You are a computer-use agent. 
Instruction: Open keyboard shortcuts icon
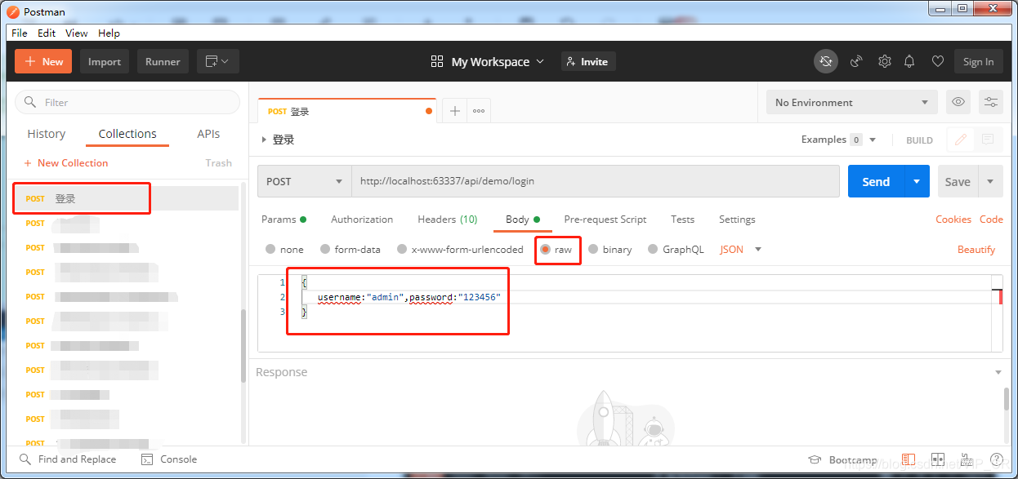[x=967, y=460]
